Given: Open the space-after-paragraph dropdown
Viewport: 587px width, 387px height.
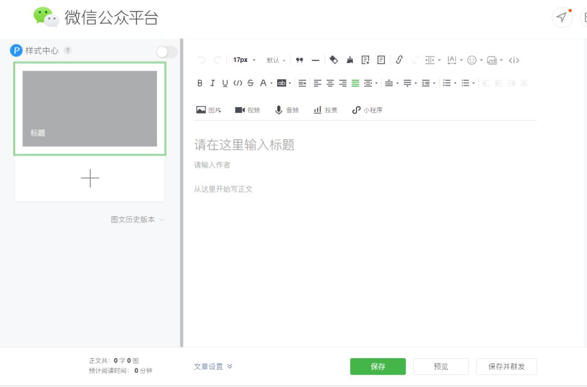Looking at the screenshot, I should coord(410,83).
